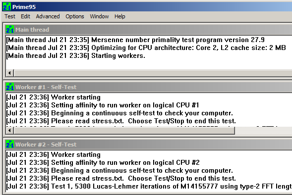Image resolution: width=292 pixels, height=195 pixels.
Task: Select the Main thread title bar
Action: (149, 30)
